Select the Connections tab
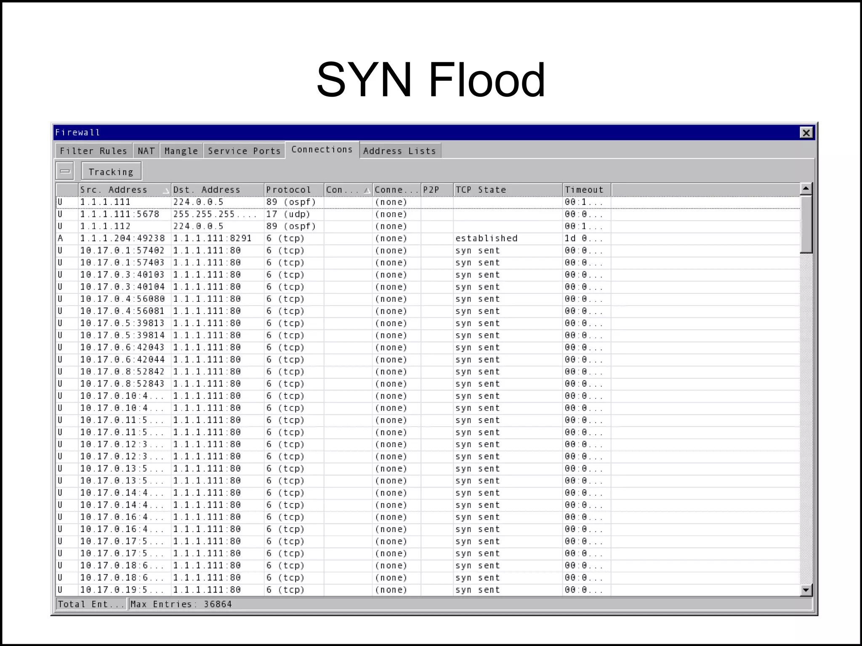Screen dimensions: 862x646 click(x=322, y=150)
